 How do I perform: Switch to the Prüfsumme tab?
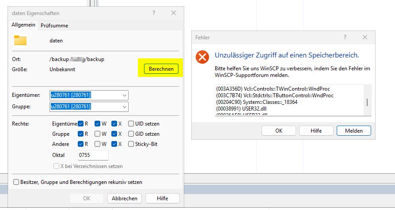(x=54, y=26)
